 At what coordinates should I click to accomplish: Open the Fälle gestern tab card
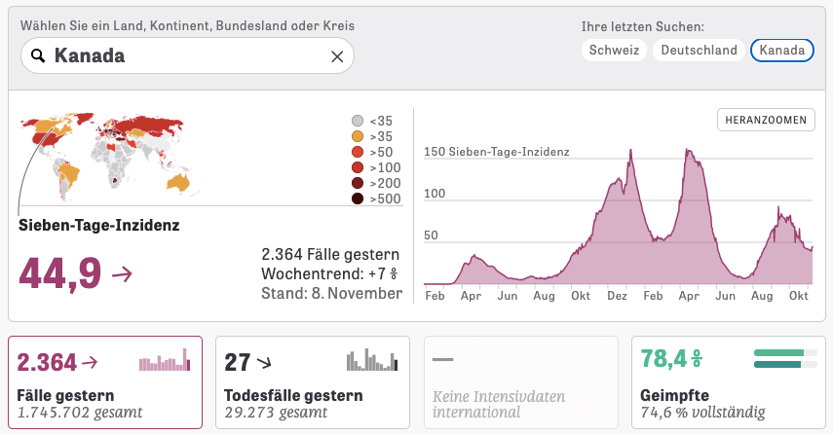(x=105, y=382)
